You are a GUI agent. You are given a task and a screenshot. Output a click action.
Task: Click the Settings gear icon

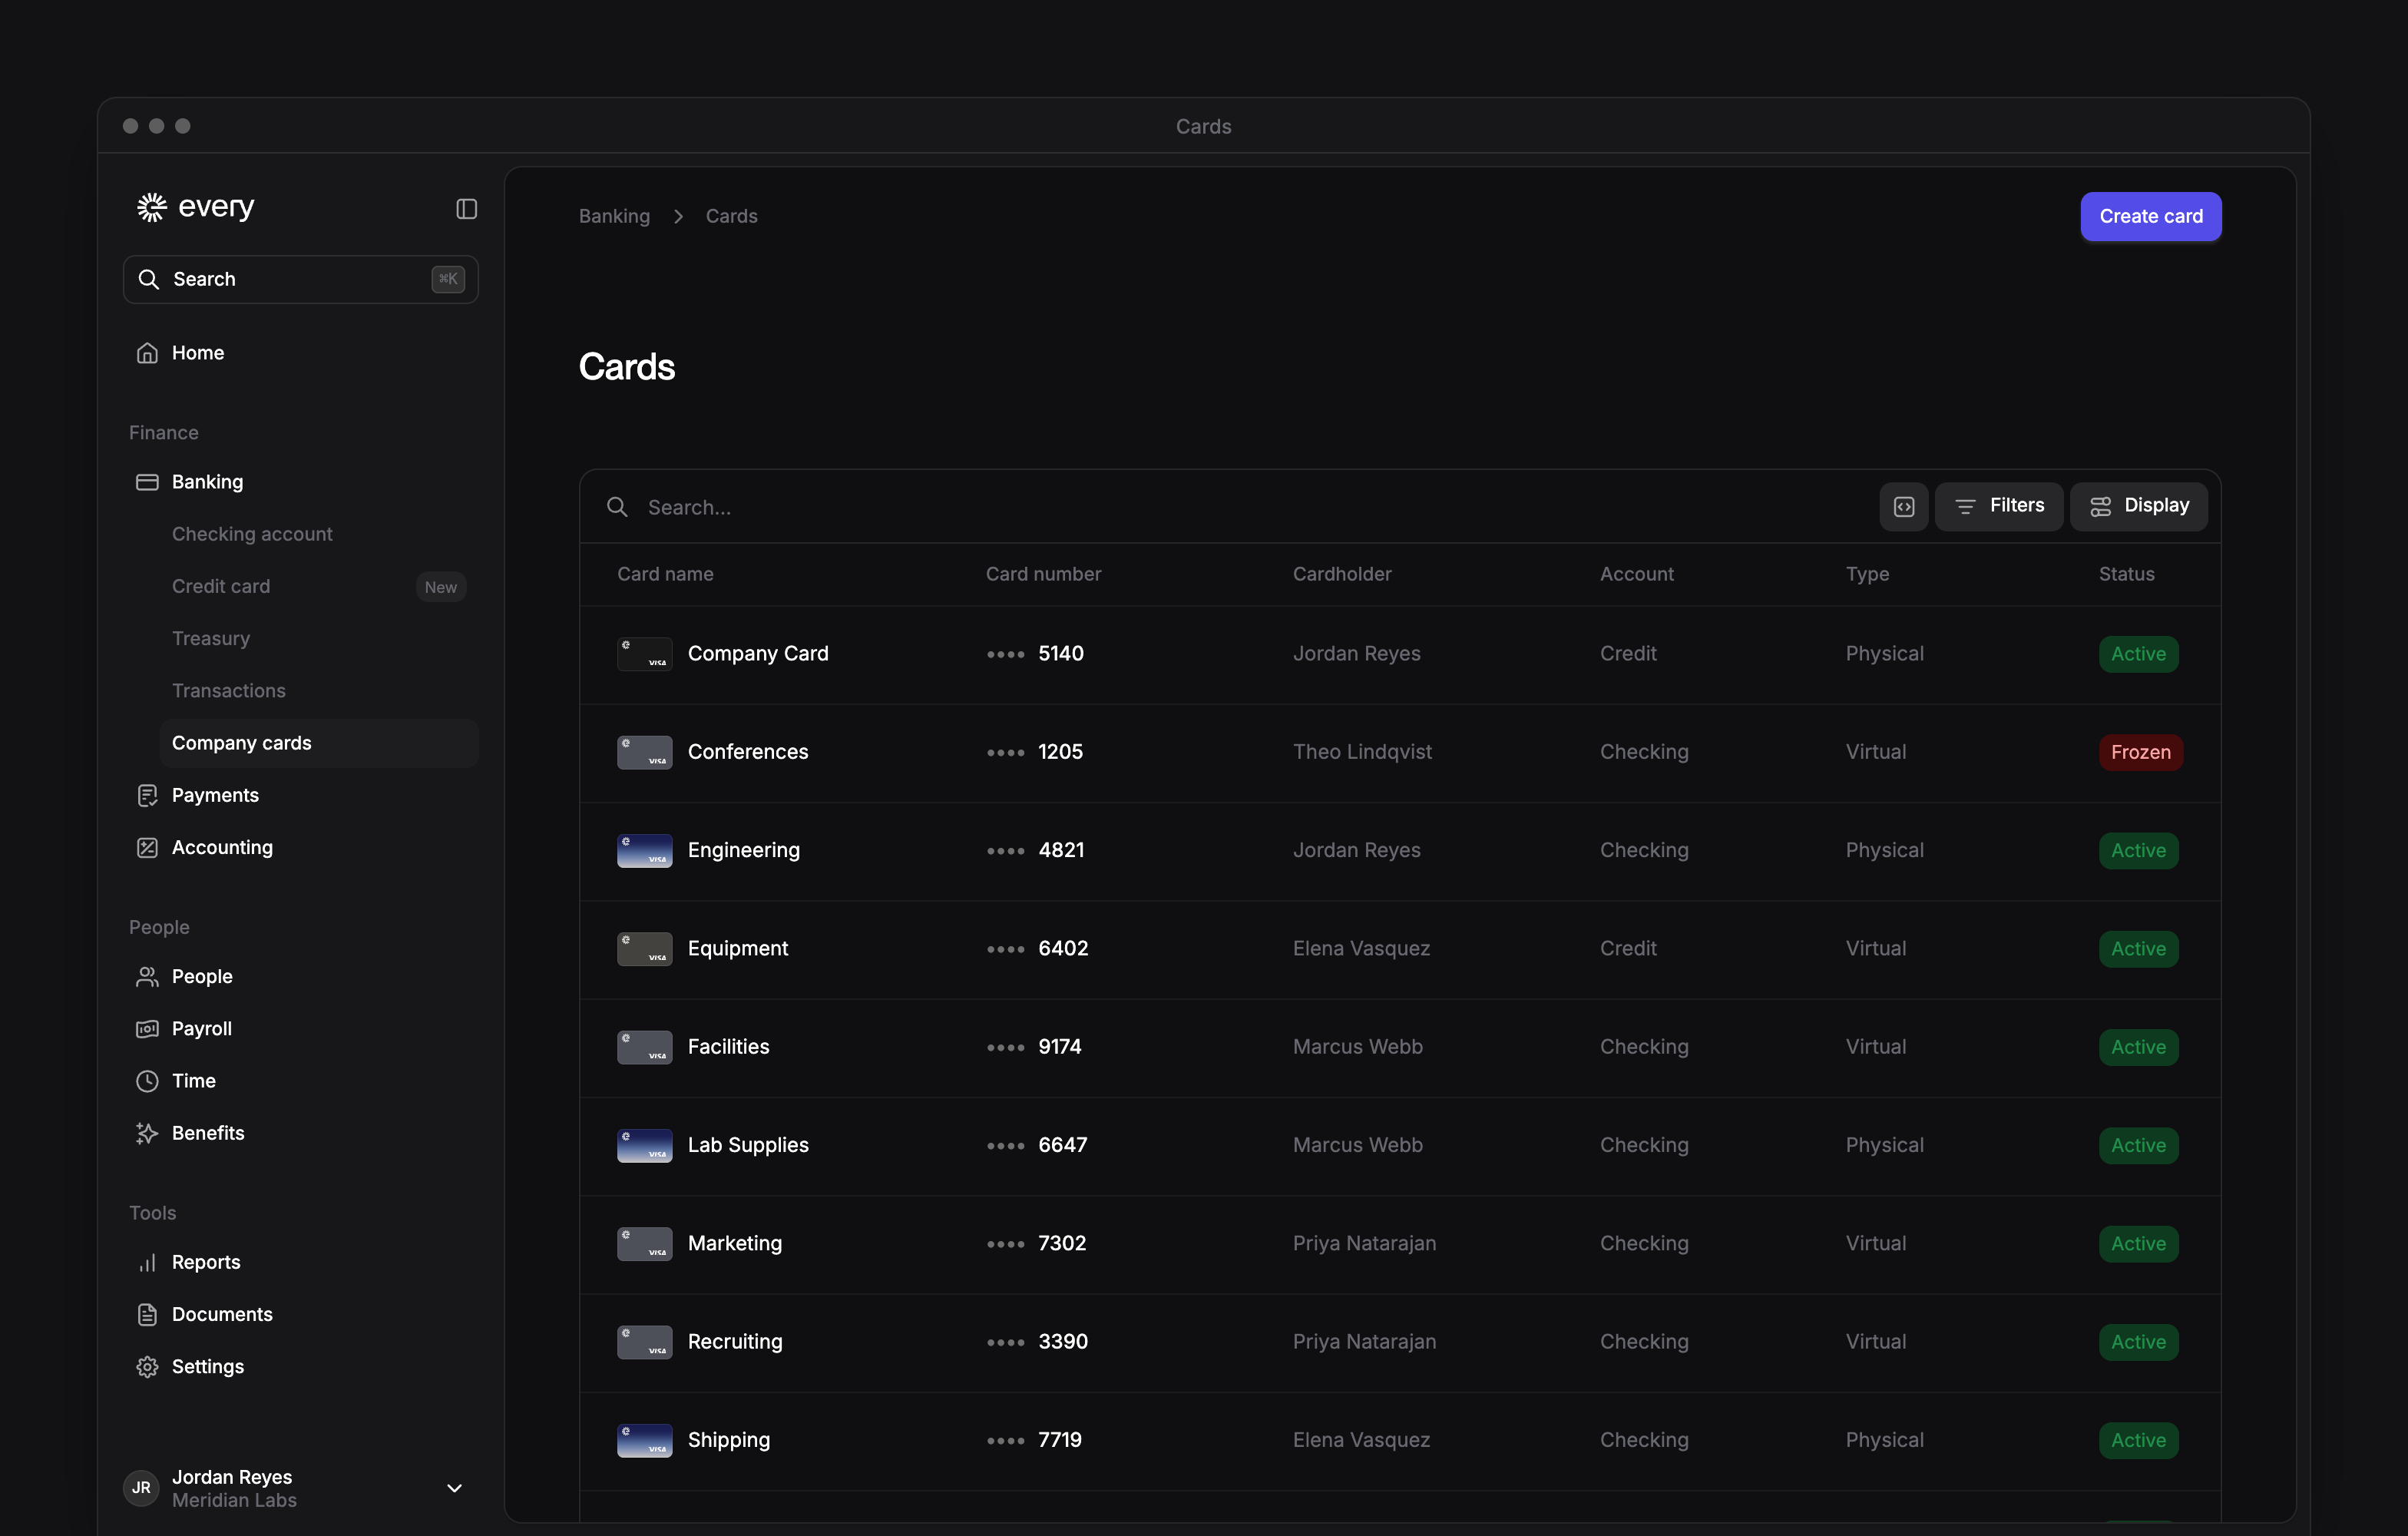(147, 1366)
